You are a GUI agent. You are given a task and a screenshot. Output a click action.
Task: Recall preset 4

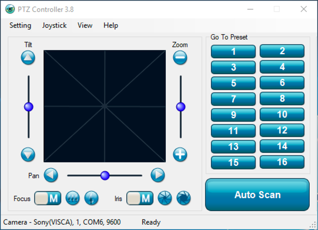[x=282, y=67]
